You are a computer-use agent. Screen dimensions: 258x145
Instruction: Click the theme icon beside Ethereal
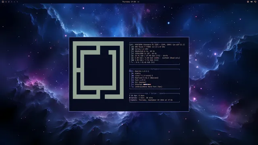click(x=133, y=85)
